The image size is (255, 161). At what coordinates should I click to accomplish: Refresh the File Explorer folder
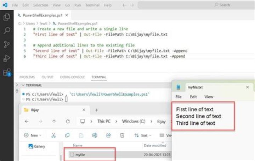point(68,121)
